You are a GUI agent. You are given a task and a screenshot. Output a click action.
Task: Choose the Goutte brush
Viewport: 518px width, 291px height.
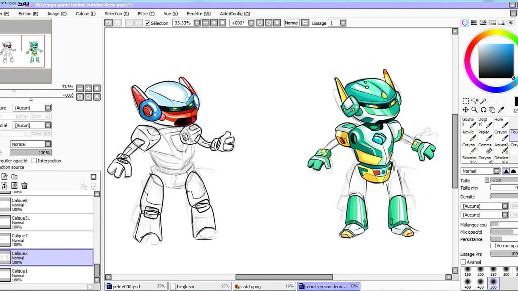pyautogui.click(x=469, y=122)
